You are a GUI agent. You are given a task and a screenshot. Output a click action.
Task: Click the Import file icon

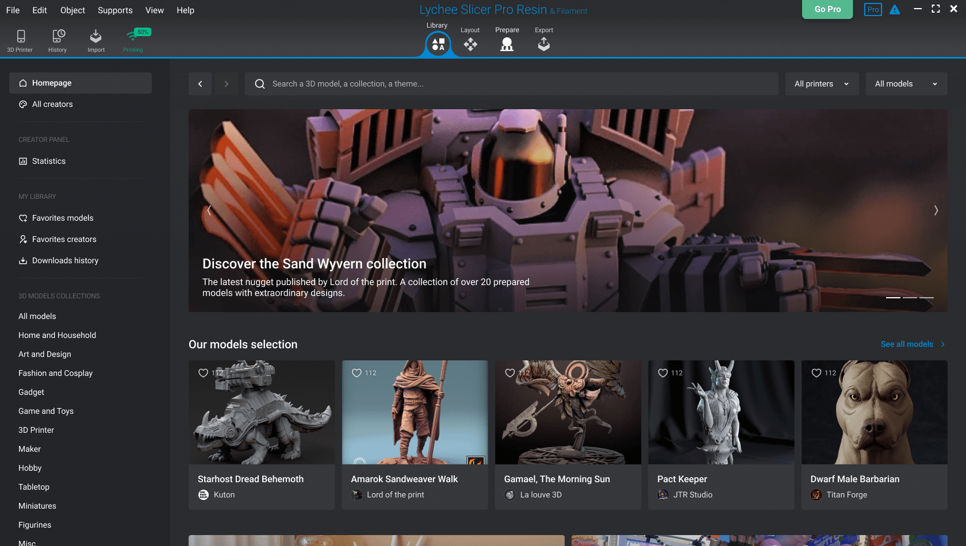coord(95,36)
